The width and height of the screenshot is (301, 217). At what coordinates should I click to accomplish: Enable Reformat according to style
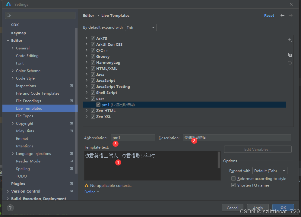[233, 179]
